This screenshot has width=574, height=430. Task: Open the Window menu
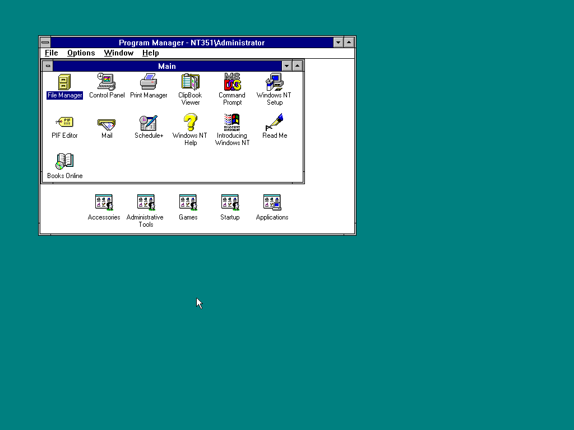coord(118,53)
